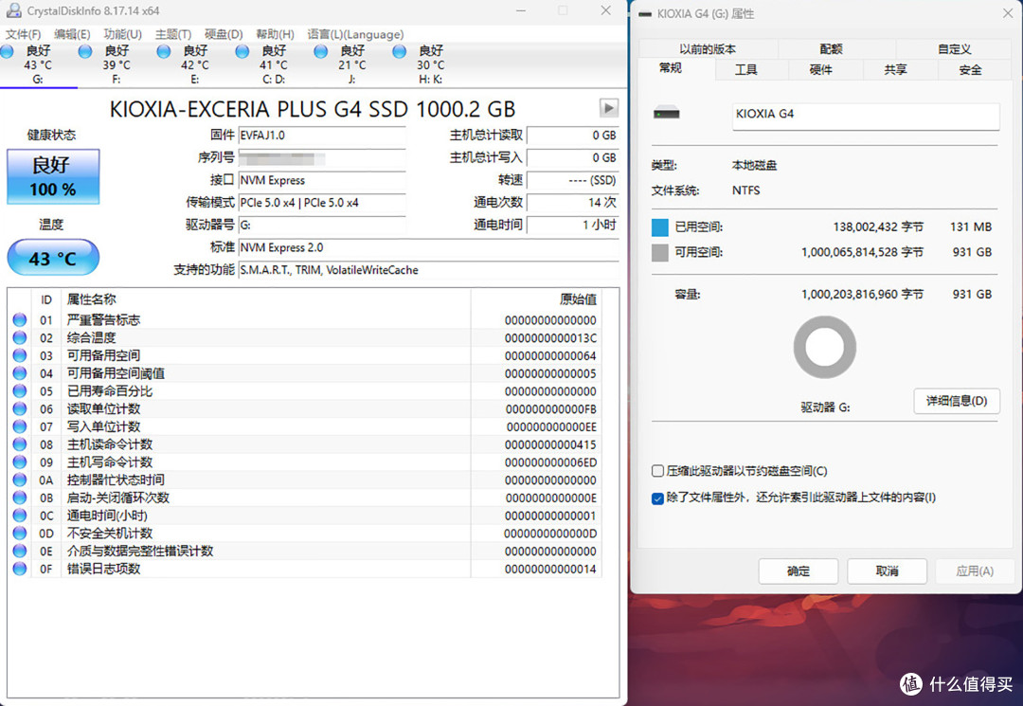Click the 确定 confirm button
Screen dimensions: 1023x706
(798, 571)
